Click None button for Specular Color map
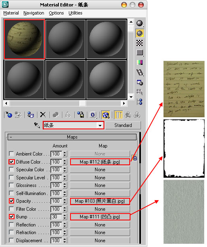The image size is (207, 247). tap(100, 170)
